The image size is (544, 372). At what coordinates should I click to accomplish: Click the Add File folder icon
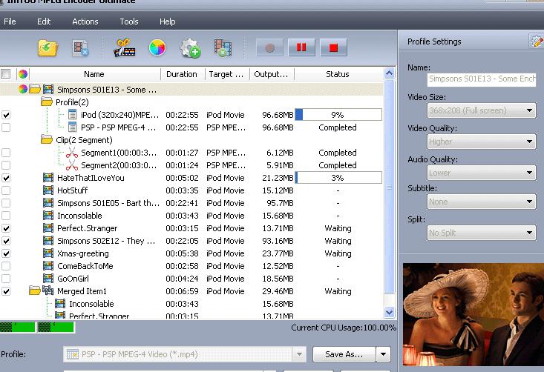click(48, 48)
